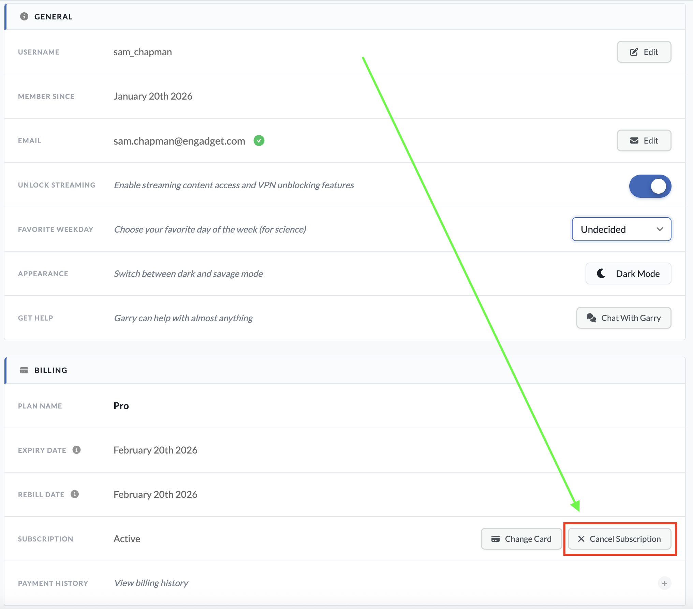Screen dimensions: 693x609
Task: Click the pencil icon to edit username
Action: tap(634, 52)
